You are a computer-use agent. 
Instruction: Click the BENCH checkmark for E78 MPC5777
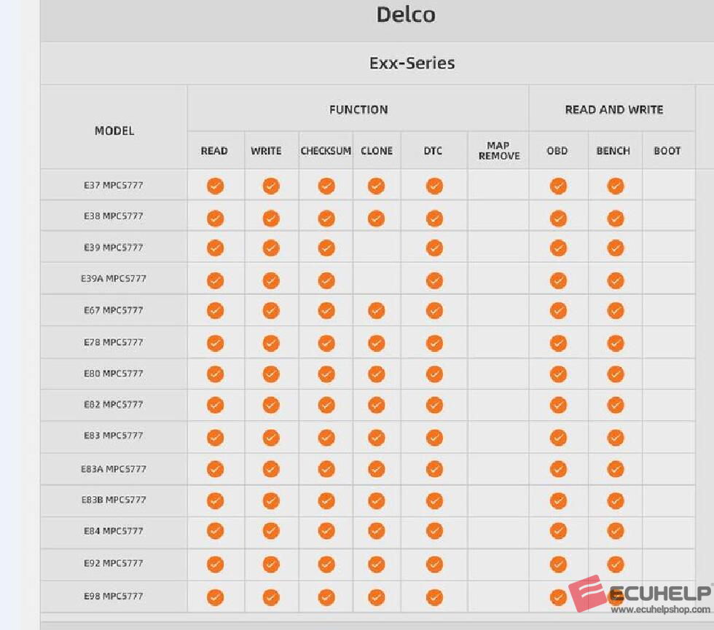616,343
